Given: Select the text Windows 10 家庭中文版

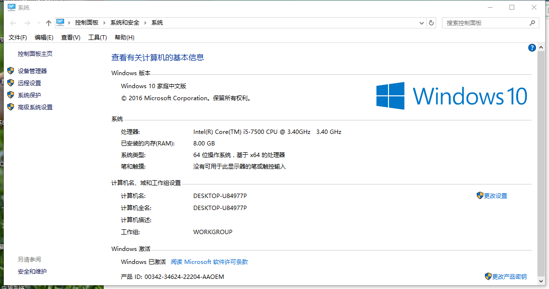Looking at the screenshot, I should coord(153,86).
